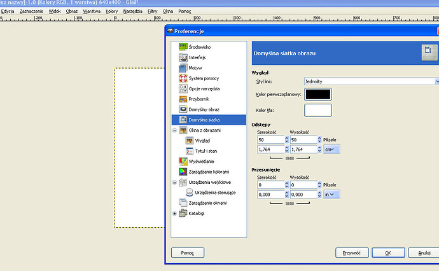Select Środowisko in the preferences tree

point(200,47)
